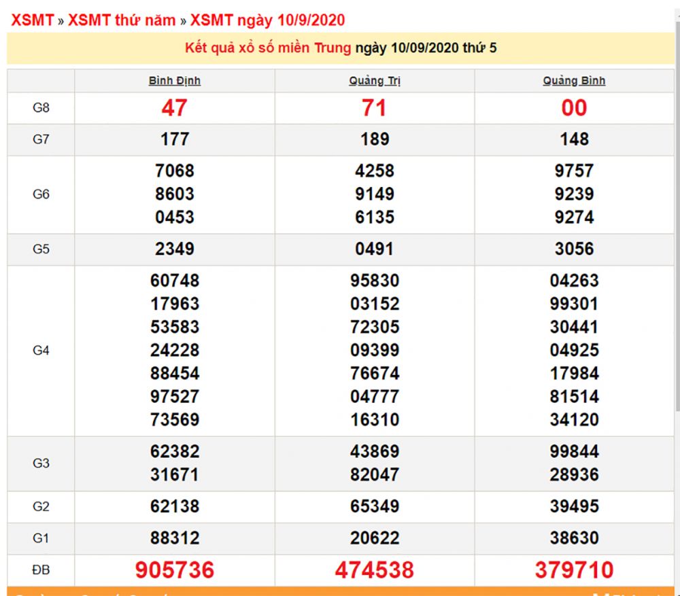
Task: Click the 'XSMT thứ năm' breadcrumb link
Action: (x=122, y=20)
